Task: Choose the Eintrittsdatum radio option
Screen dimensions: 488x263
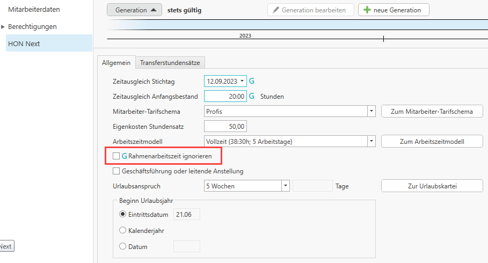Action: coord(123,215)
